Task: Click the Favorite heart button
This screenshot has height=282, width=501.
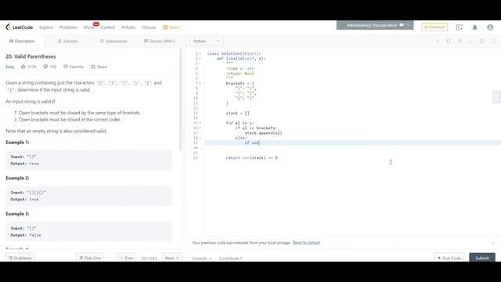Action: [x=74, y=67]
